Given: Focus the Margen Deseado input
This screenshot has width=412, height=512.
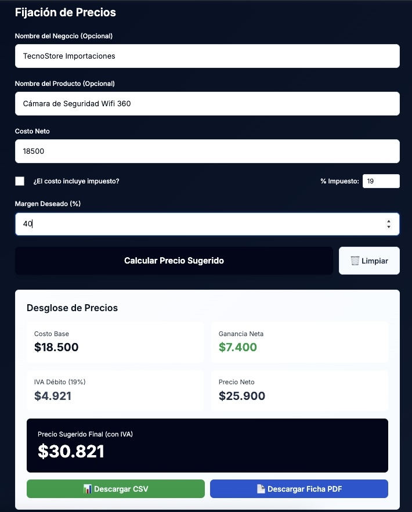Looking at the screenshot, I should (x=197, y=224).
